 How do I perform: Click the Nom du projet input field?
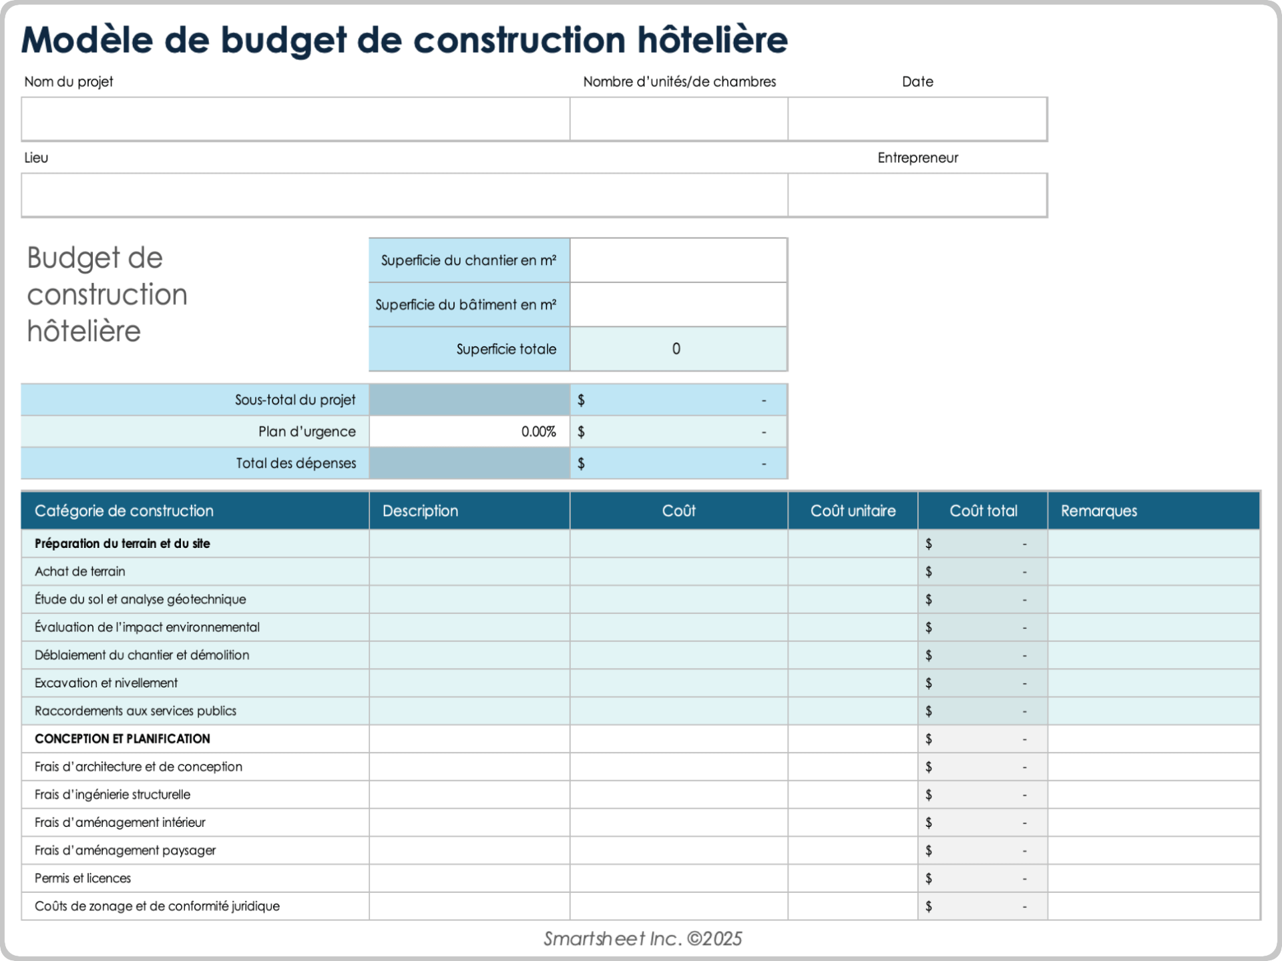296,119
